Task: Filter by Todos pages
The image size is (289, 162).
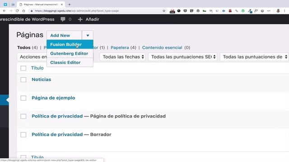Action: pyautogui.click(x=24, y=48)
